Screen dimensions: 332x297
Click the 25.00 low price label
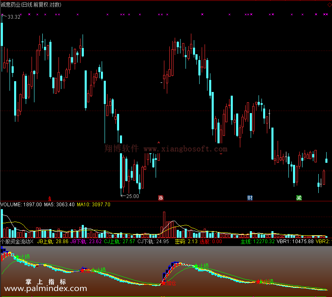(x=132, y=196)
